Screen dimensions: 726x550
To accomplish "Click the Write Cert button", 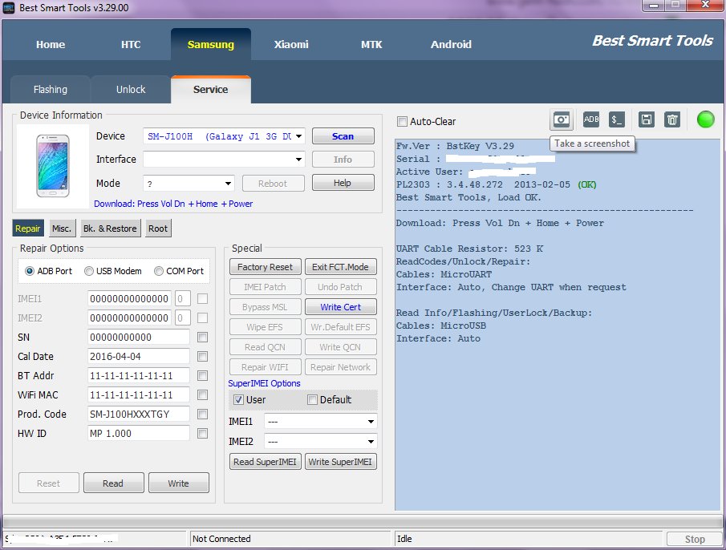I will pyautogui.click(x=340, y=307).
